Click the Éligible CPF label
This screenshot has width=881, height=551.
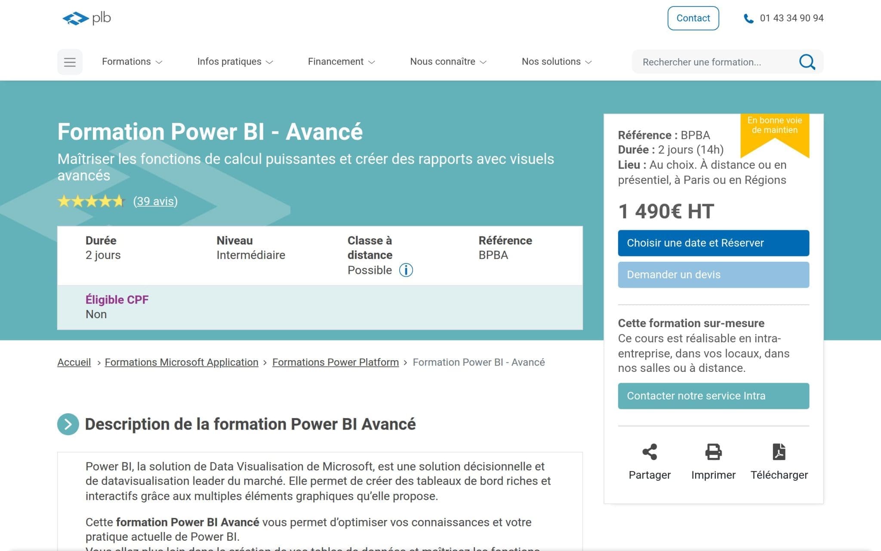tap(117, 300)
